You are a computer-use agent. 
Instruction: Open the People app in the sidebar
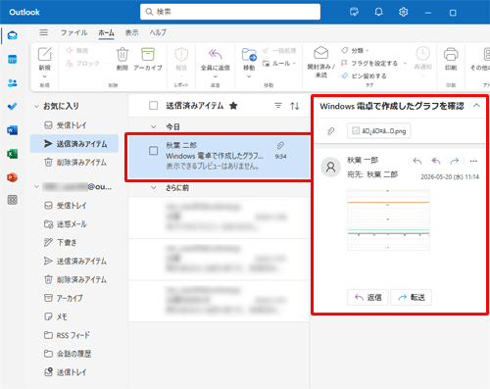[x=13, y=83]
